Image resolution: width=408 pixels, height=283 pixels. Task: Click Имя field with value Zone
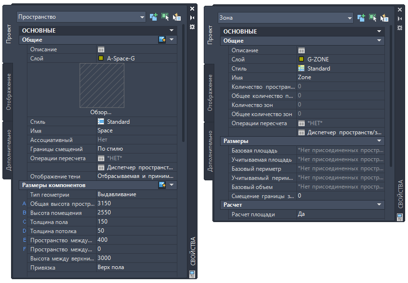tap(341, 77)
